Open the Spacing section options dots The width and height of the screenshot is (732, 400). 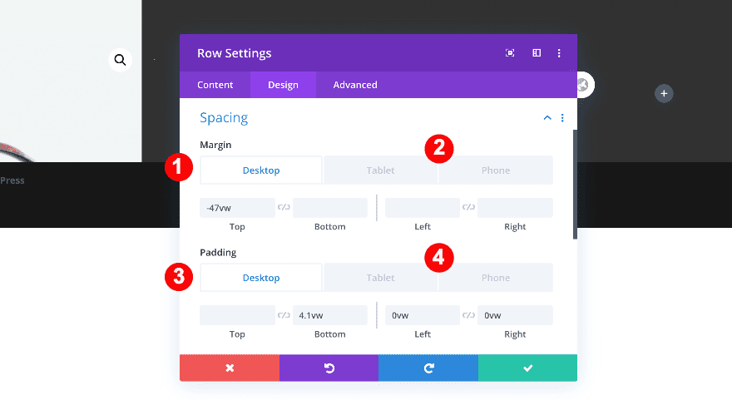tap(562, 118)
